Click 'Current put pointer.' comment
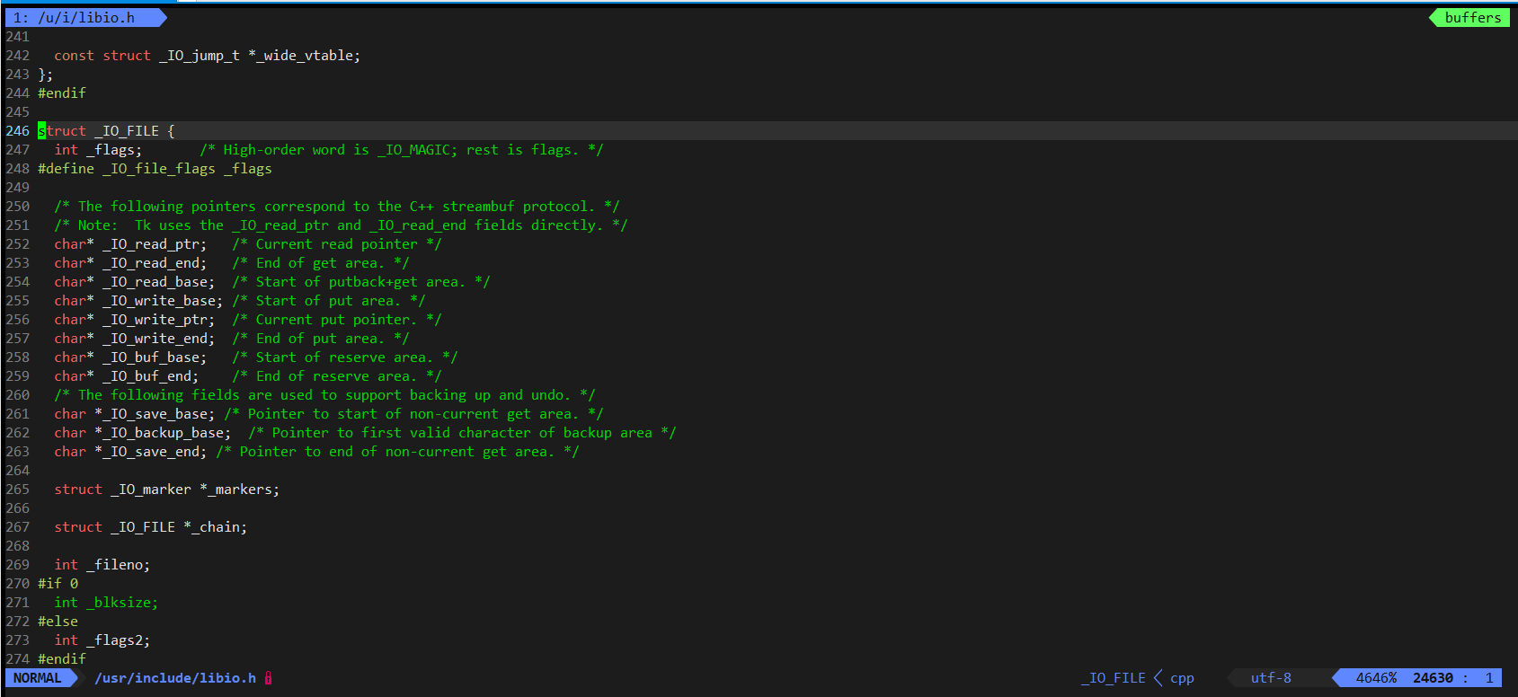This screenshot has width=1518, height=697. [x=337, y=320]
